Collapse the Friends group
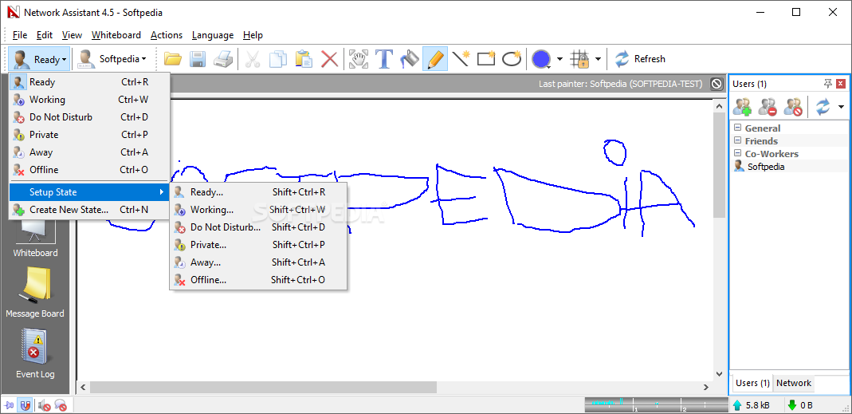This screenshot has width=852, height=414. (738, 140)
